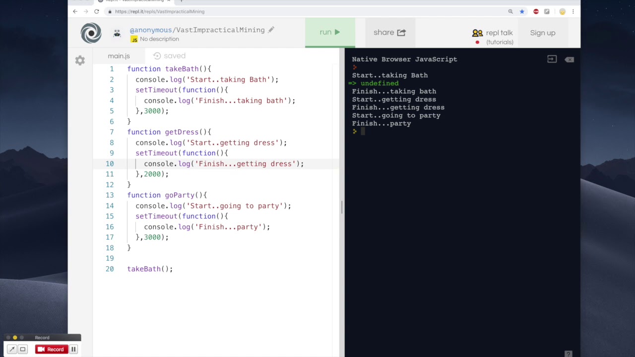This screenshot has width=635, height=357.
Task: Click line number 10 in gutter
Action: (109, 164)
